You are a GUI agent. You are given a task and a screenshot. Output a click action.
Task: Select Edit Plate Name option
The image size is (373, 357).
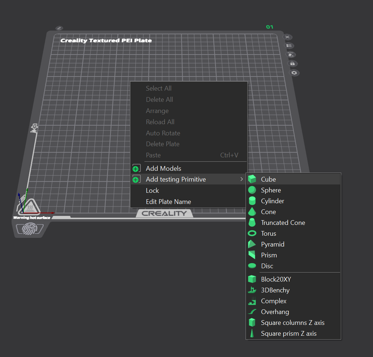point(168,202)
